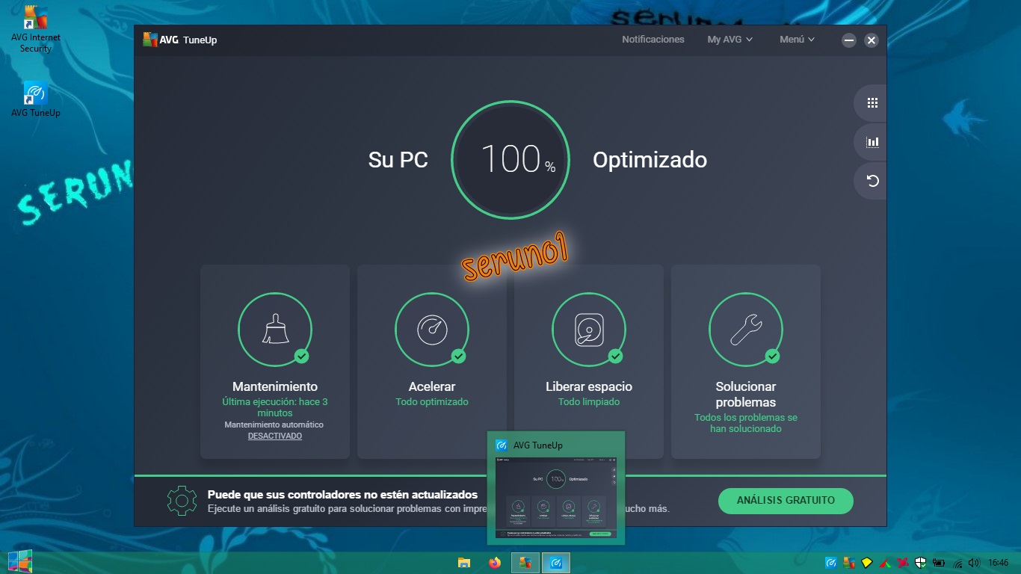
Task: Click the AVG TuneUp taskbar button
Action: click(556, 563)
